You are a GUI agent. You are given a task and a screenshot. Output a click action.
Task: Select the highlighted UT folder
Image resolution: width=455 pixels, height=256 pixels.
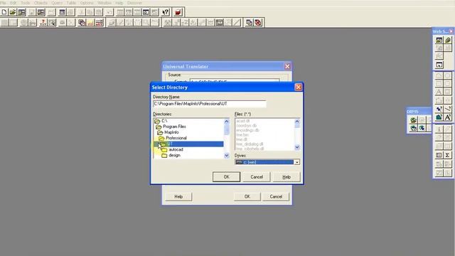coord(188,144)
